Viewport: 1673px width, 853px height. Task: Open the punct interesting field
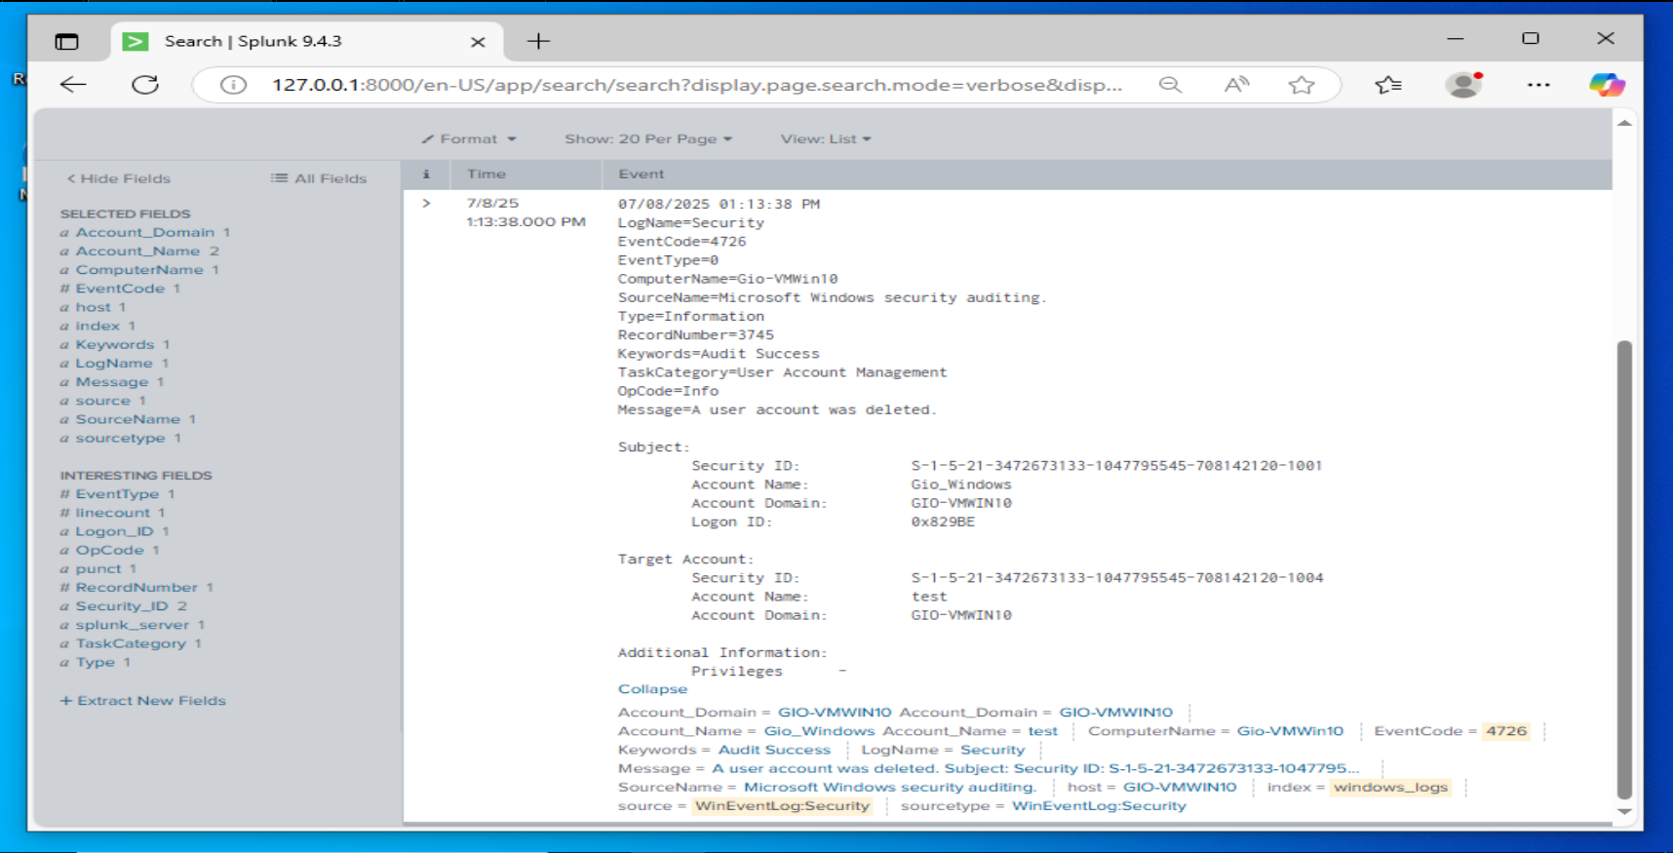coord(98,568)
